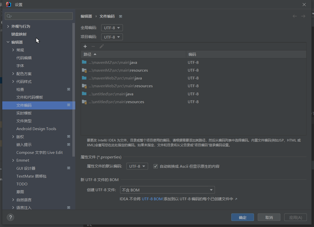
Task: Click resources folder icon of mavenWeb2 row
Action: click(84, 86)
